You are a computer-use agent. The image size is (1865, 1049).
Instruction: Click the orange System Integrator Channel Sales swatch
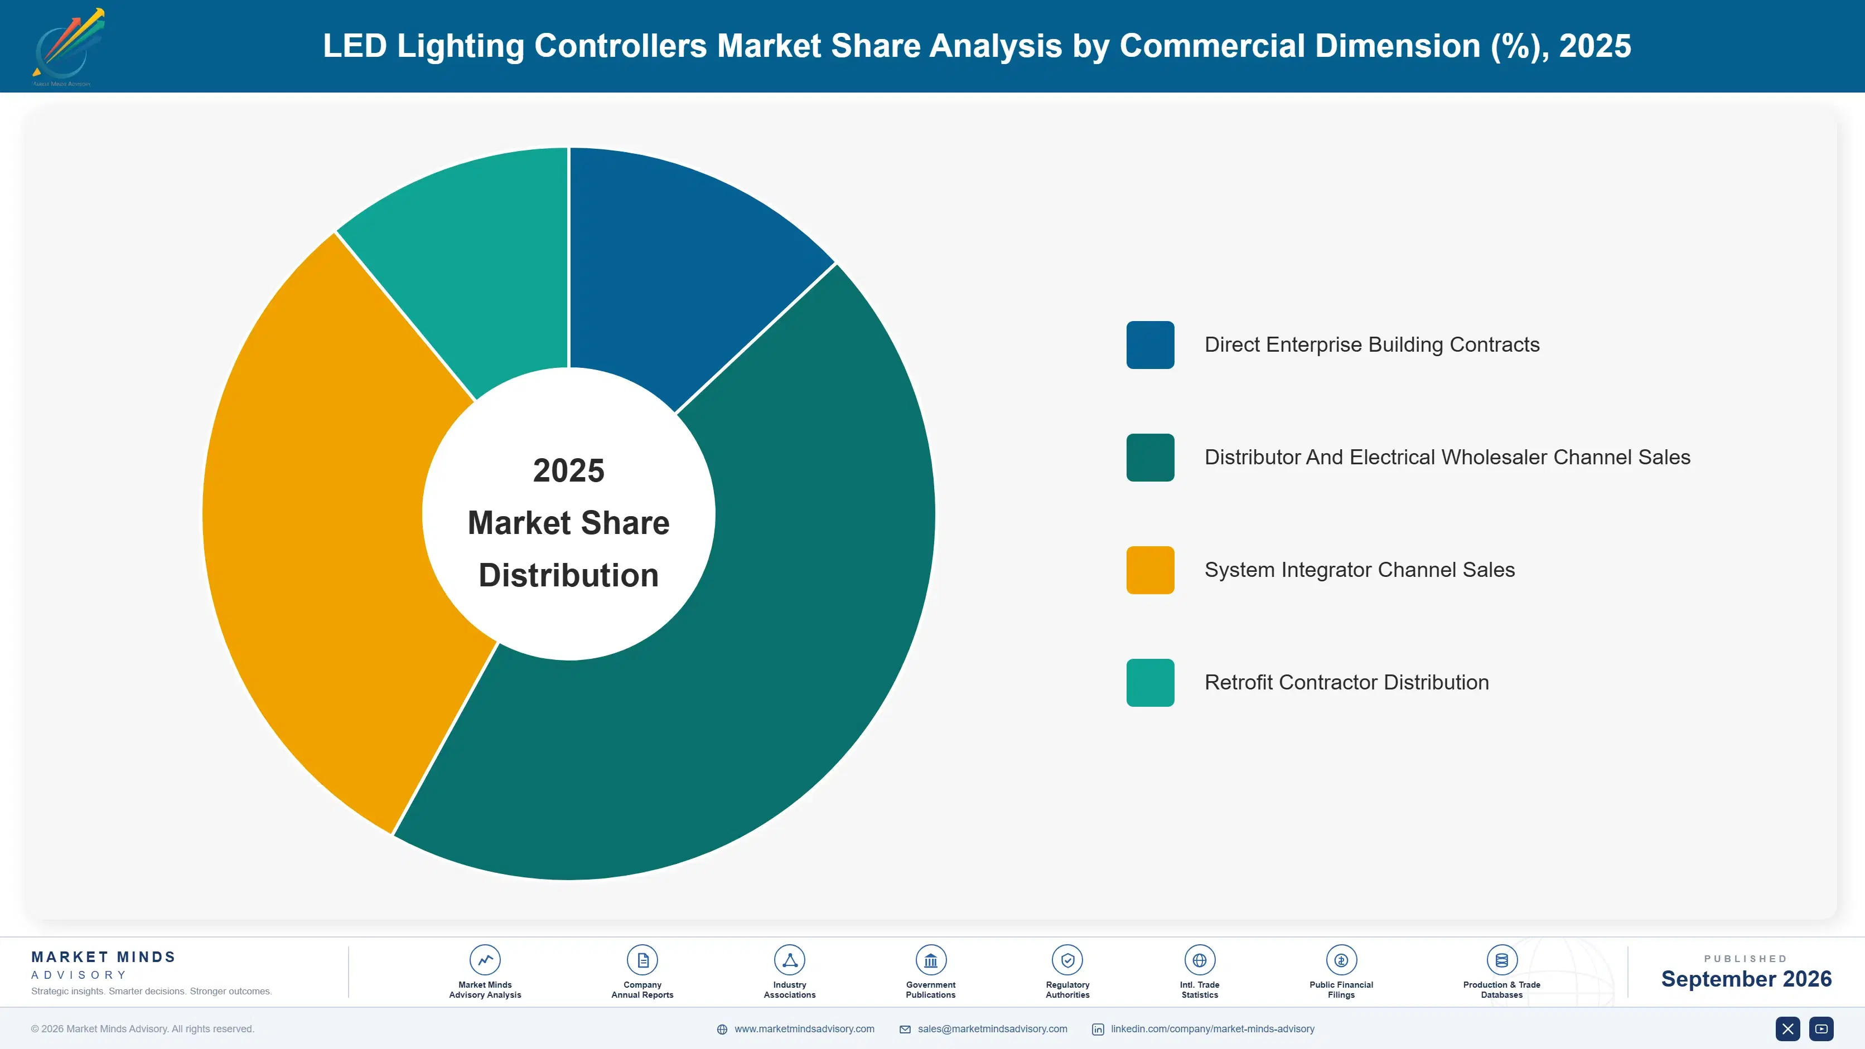[x=1149, y=570]
